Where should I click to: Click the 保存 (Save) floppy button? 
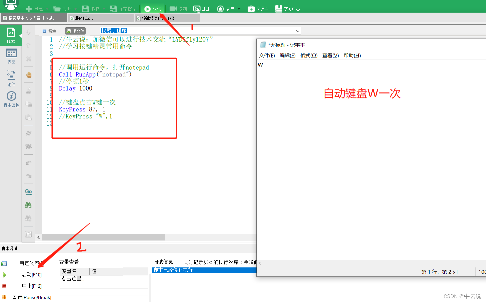point(91,9)
